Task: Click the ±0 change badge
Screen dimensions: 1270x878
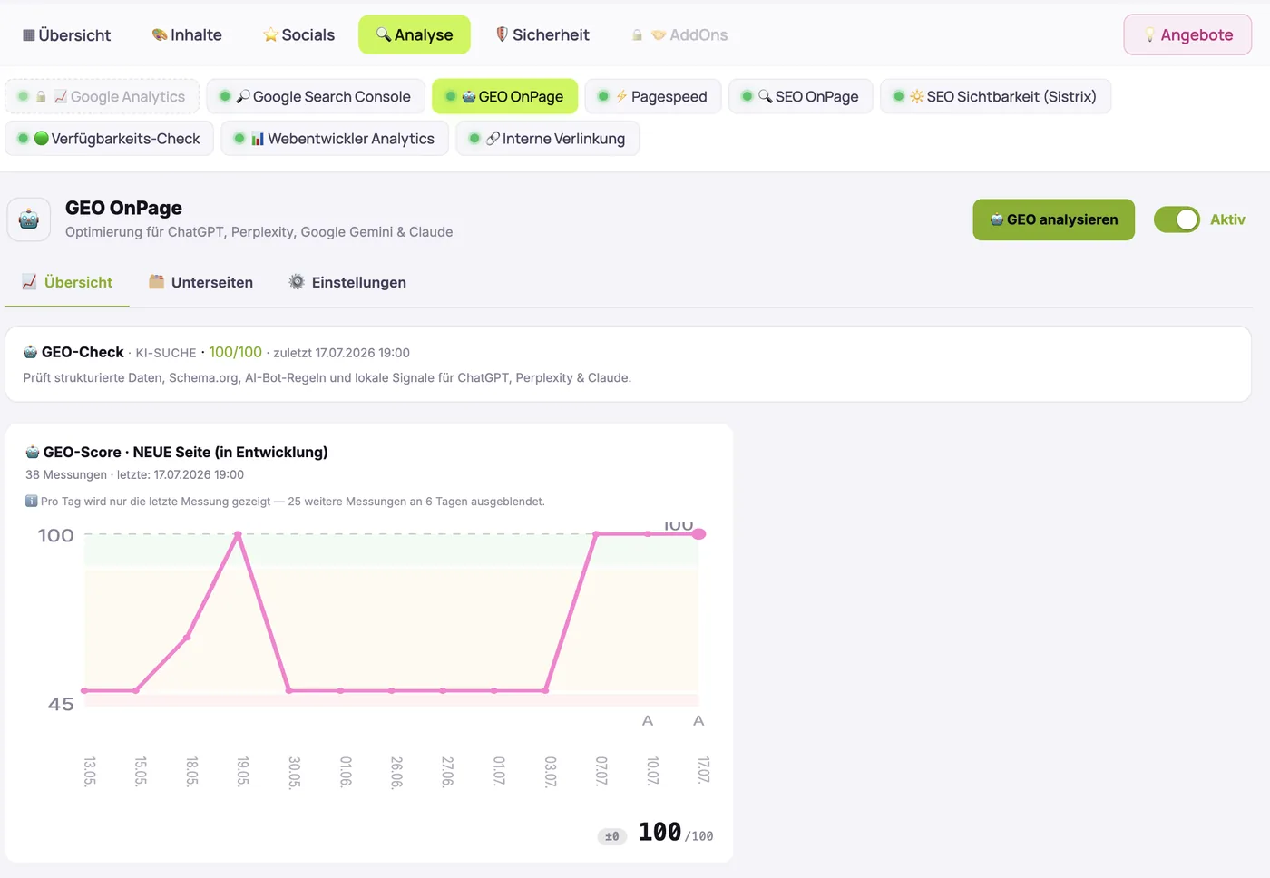Action: (612, 836)
